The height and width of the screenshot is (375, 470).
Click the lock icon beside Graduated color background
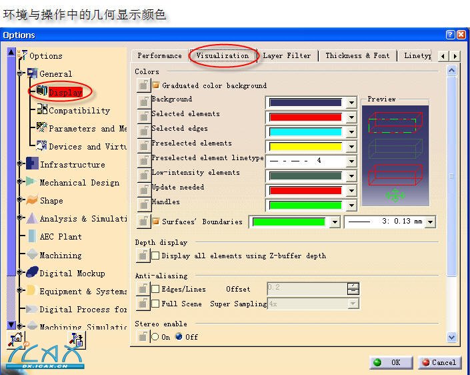coord(143,85)
